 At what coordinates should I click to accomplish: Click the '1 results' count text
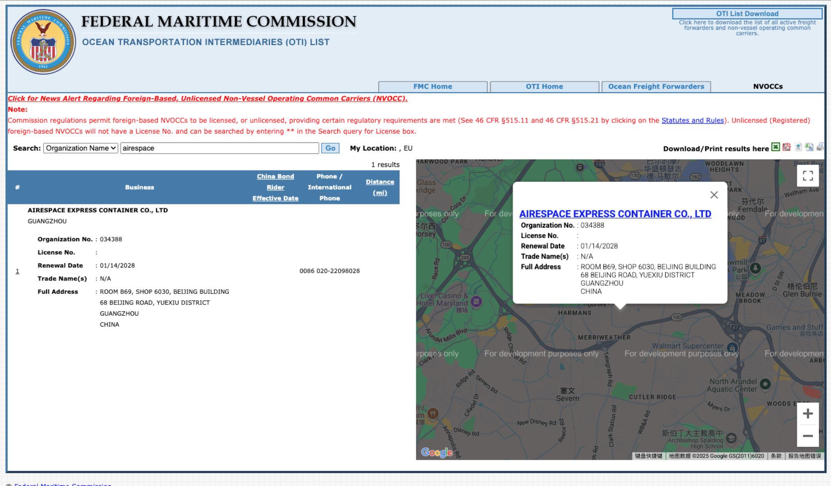[x=385, y=165]
